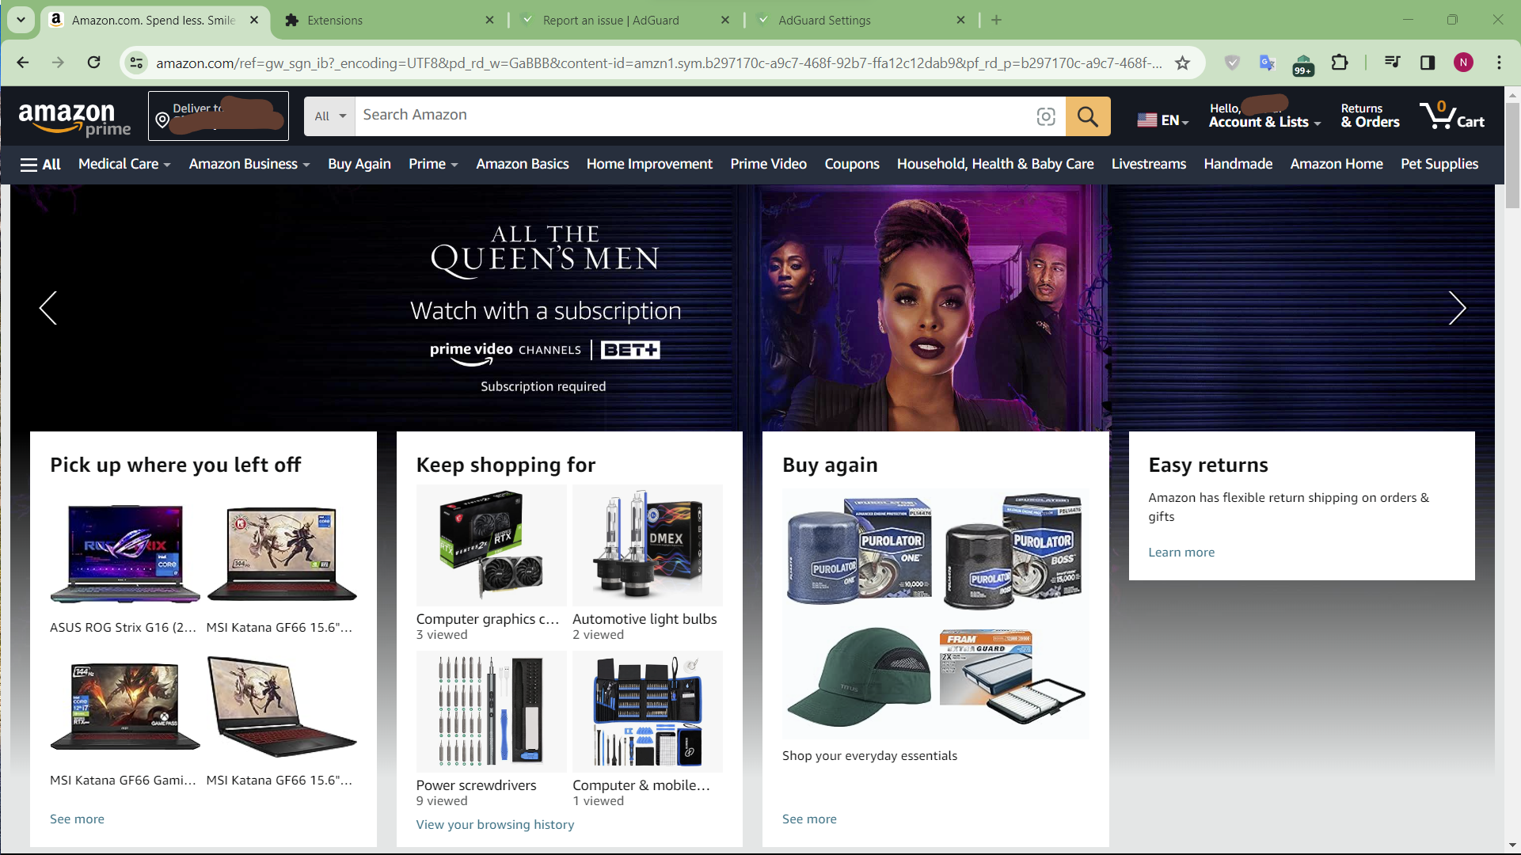Click the profile avatar in the toolbar
The width and height of the screenshot is (1521, 855).
tap(1464, 63)
